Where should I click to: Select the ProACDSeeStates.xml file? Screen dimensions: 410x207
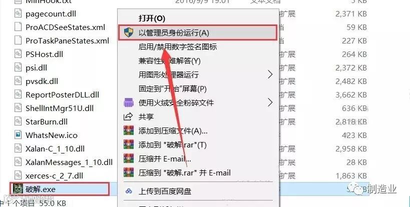click(65, 27)
